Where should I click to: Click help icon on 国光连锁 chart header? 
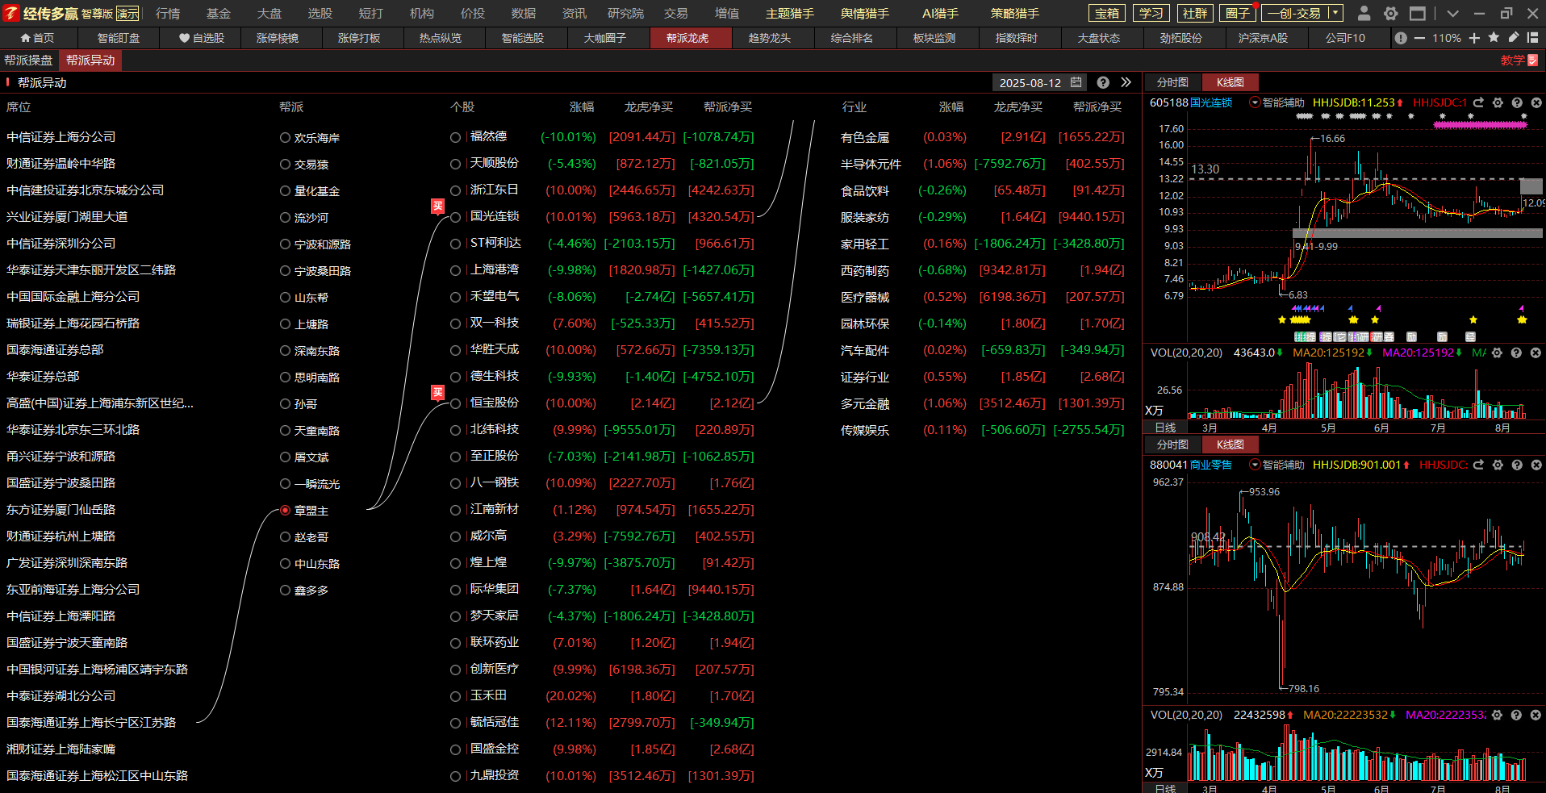[x=1517, y=102]
